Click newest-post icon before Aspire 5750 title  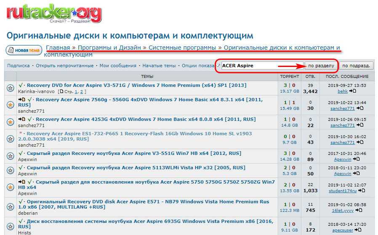(x=21, y=182)
